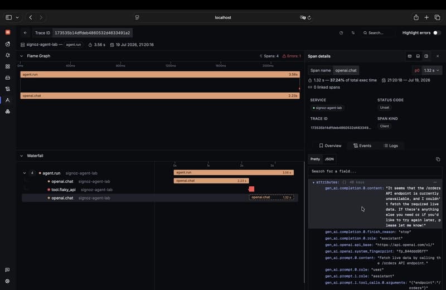Navigate back in Safari
This screenshot has height=290, width=446.
click(x=31, y=17)
